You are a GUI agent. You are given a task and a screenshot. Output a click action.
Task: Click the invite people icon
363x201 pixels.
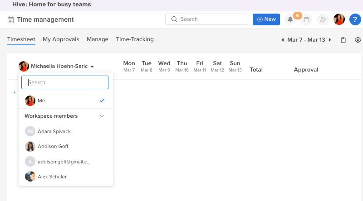pyautogui.click(x=323, y=19)
